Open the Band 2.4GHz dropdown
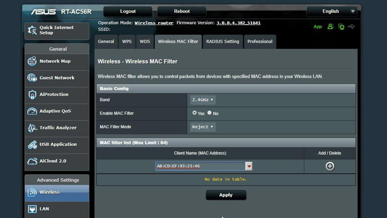Viewport: 387px width, 218px height. tap(203, 100)
